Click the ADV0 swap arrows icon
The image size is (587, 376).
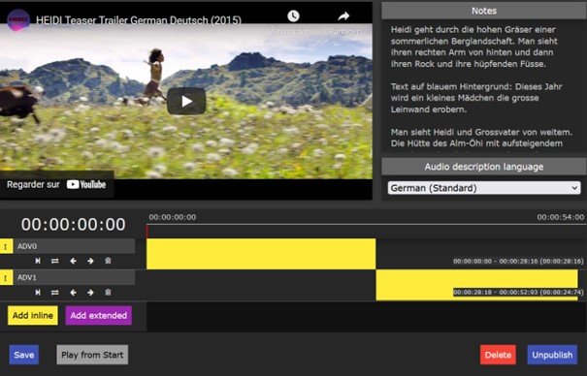55,261
